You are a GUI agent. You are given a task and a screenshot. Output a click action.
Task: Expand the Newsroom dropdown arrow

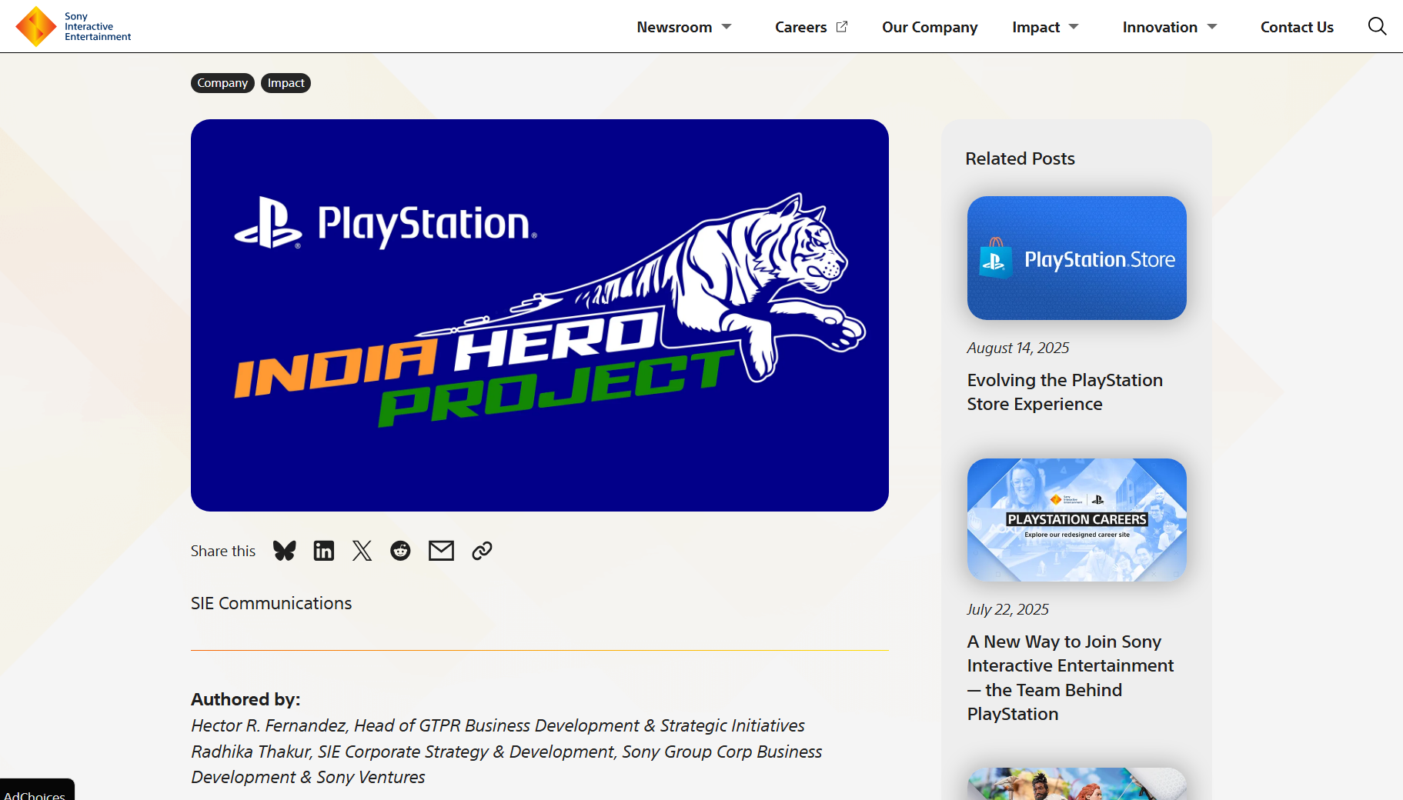click(727, 27)
